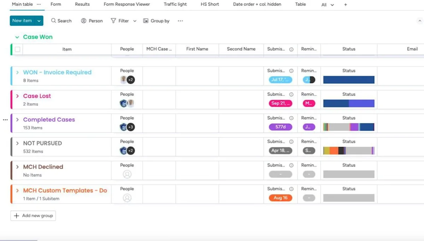Select all items checkbox in Case Won header
424x241 pixels.
click(17, 49)
